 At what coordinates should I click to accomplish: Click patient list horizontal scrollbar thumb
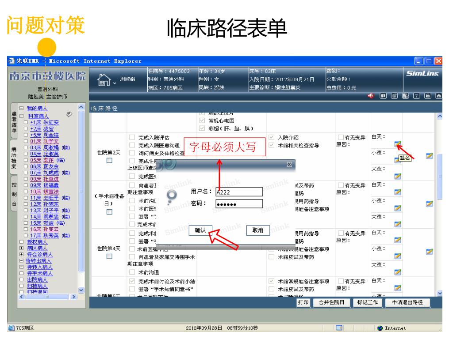(47, 297)
